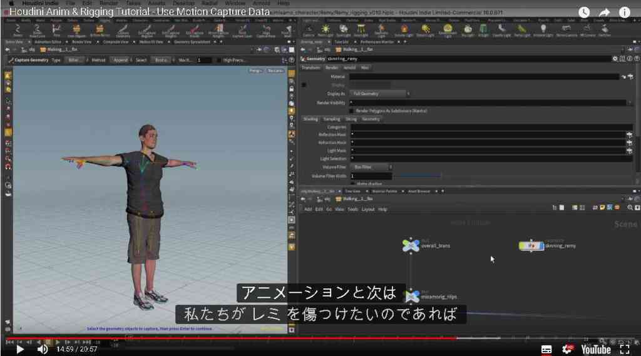Toggle Render Polygons As Subdivision checkbox
This screenshot has height=356, width=641.
coord(351,111)
